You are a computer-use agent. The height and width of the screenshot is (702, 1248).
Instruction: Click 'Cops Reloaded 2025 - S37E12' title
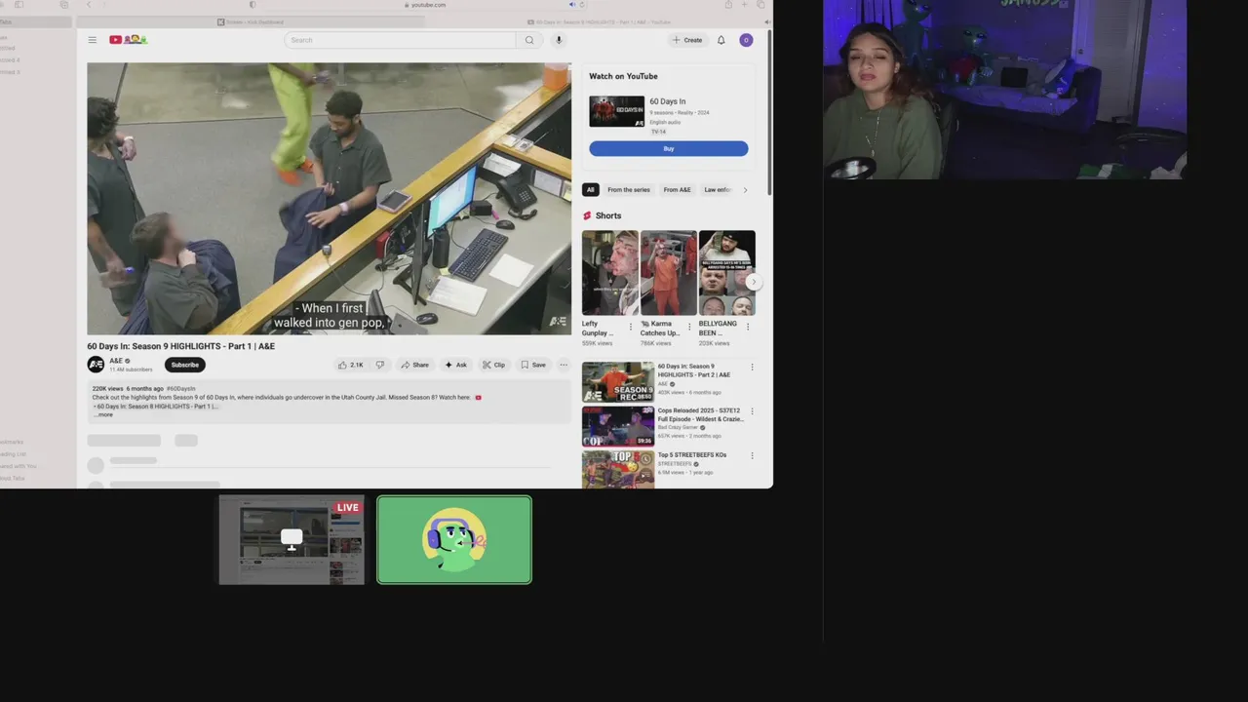[700, 414]
